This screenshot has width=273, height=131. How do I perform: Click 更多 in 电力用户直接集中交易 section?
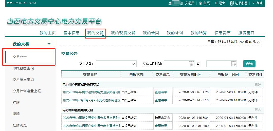click(x=258, y=110)
